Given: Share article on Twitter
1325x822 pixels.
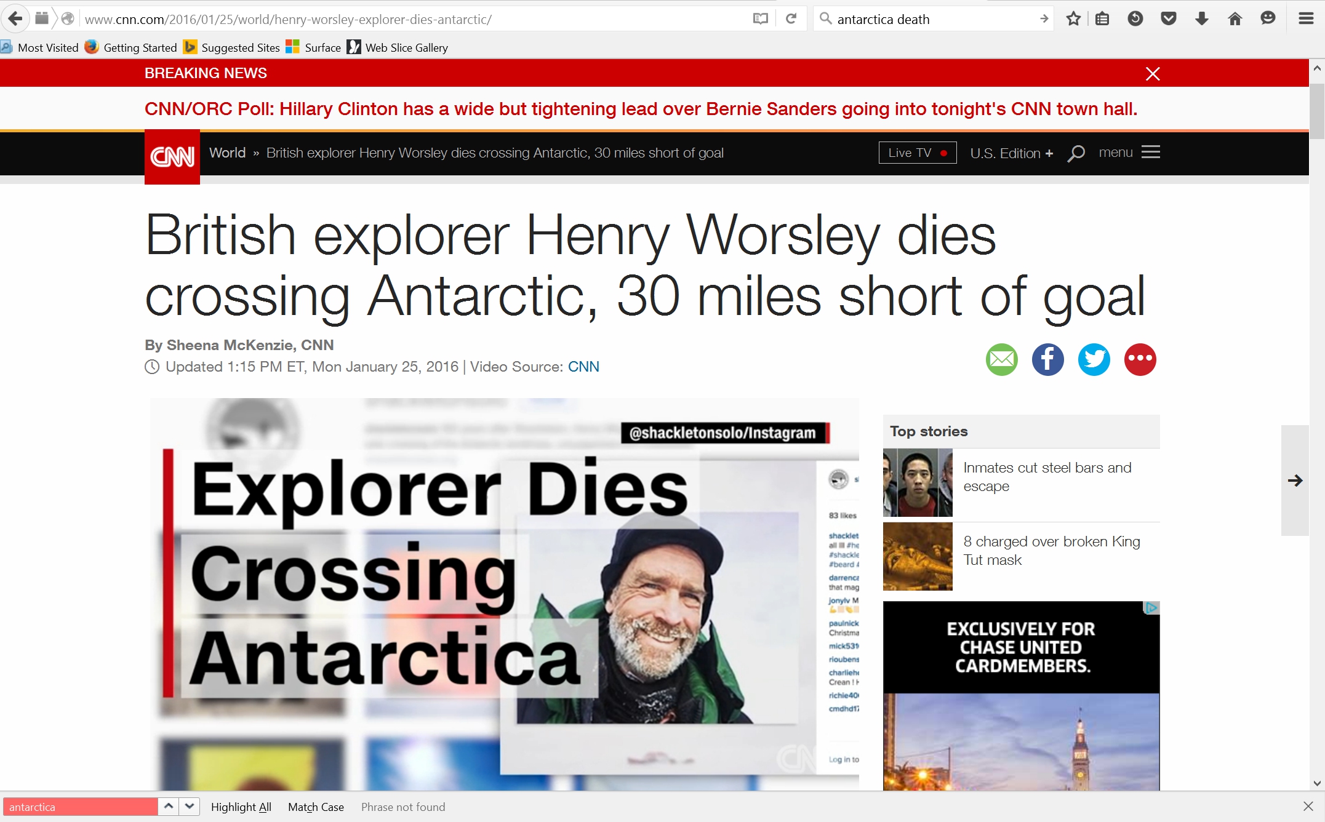Looking at the screenshot, I should click(x=1094, y=359).
